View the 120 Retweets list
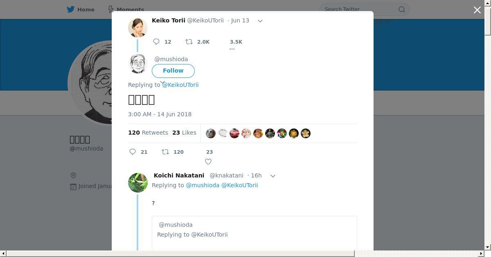Image resolution: width=491 pixels, height=257 pixels. 148,133
